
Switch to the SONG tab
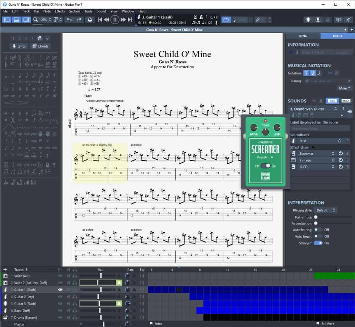(x=303, y=36)
